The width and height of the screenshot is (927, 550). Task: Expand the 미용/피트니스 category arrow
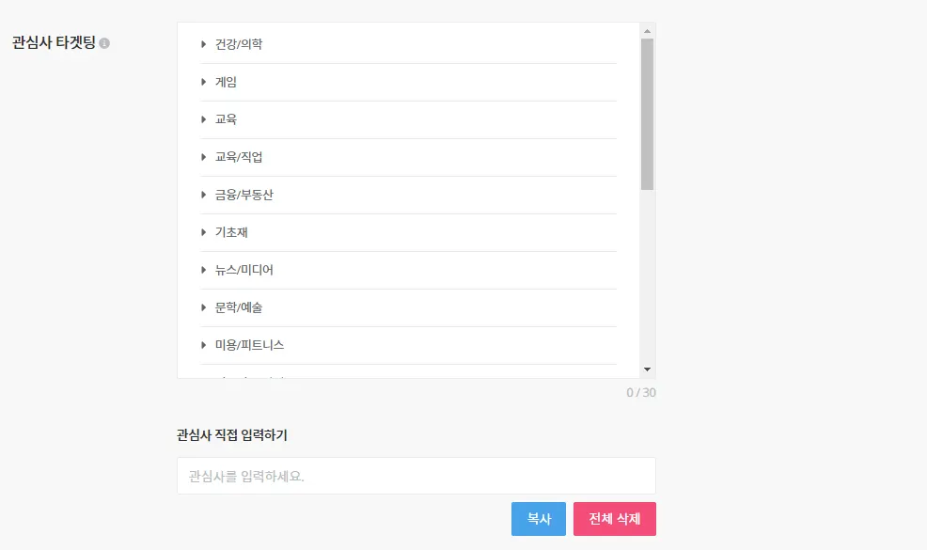point(203,345)
